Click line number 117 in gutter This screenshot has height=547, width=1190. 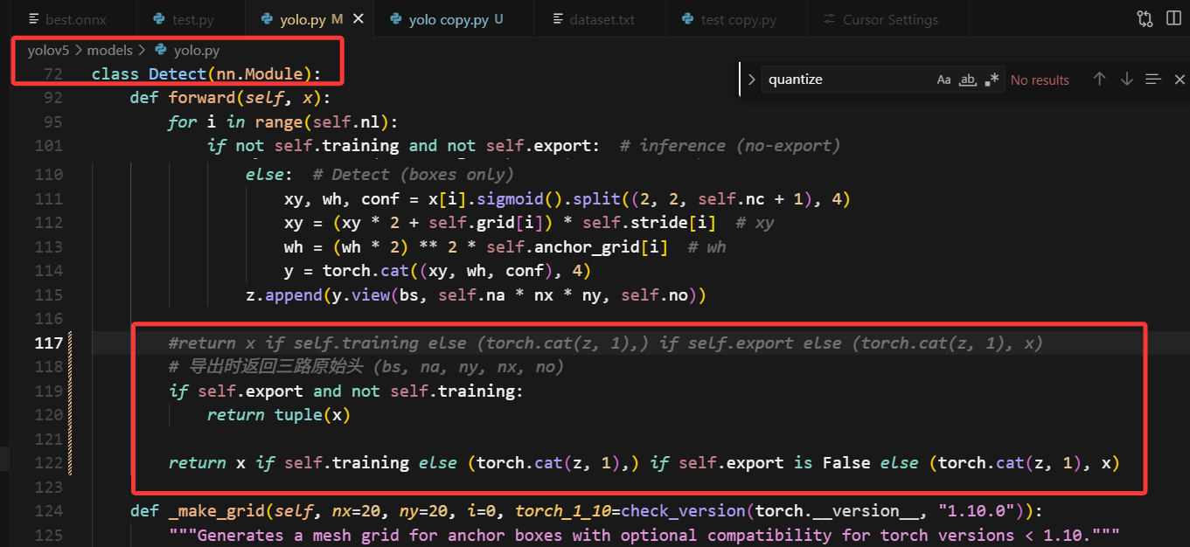(49, 343)
